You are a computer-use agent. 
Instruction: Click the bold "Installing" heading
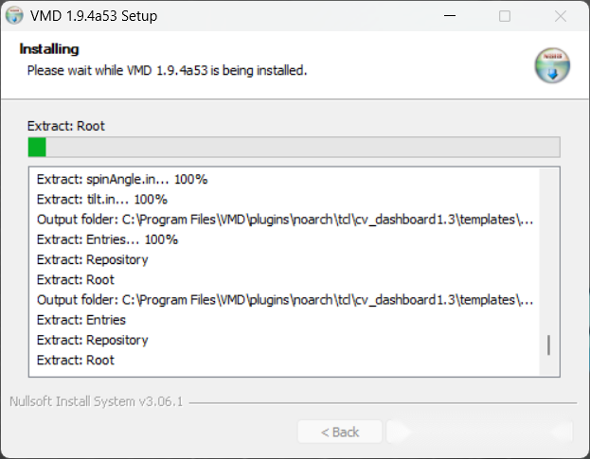coord(49,49)
